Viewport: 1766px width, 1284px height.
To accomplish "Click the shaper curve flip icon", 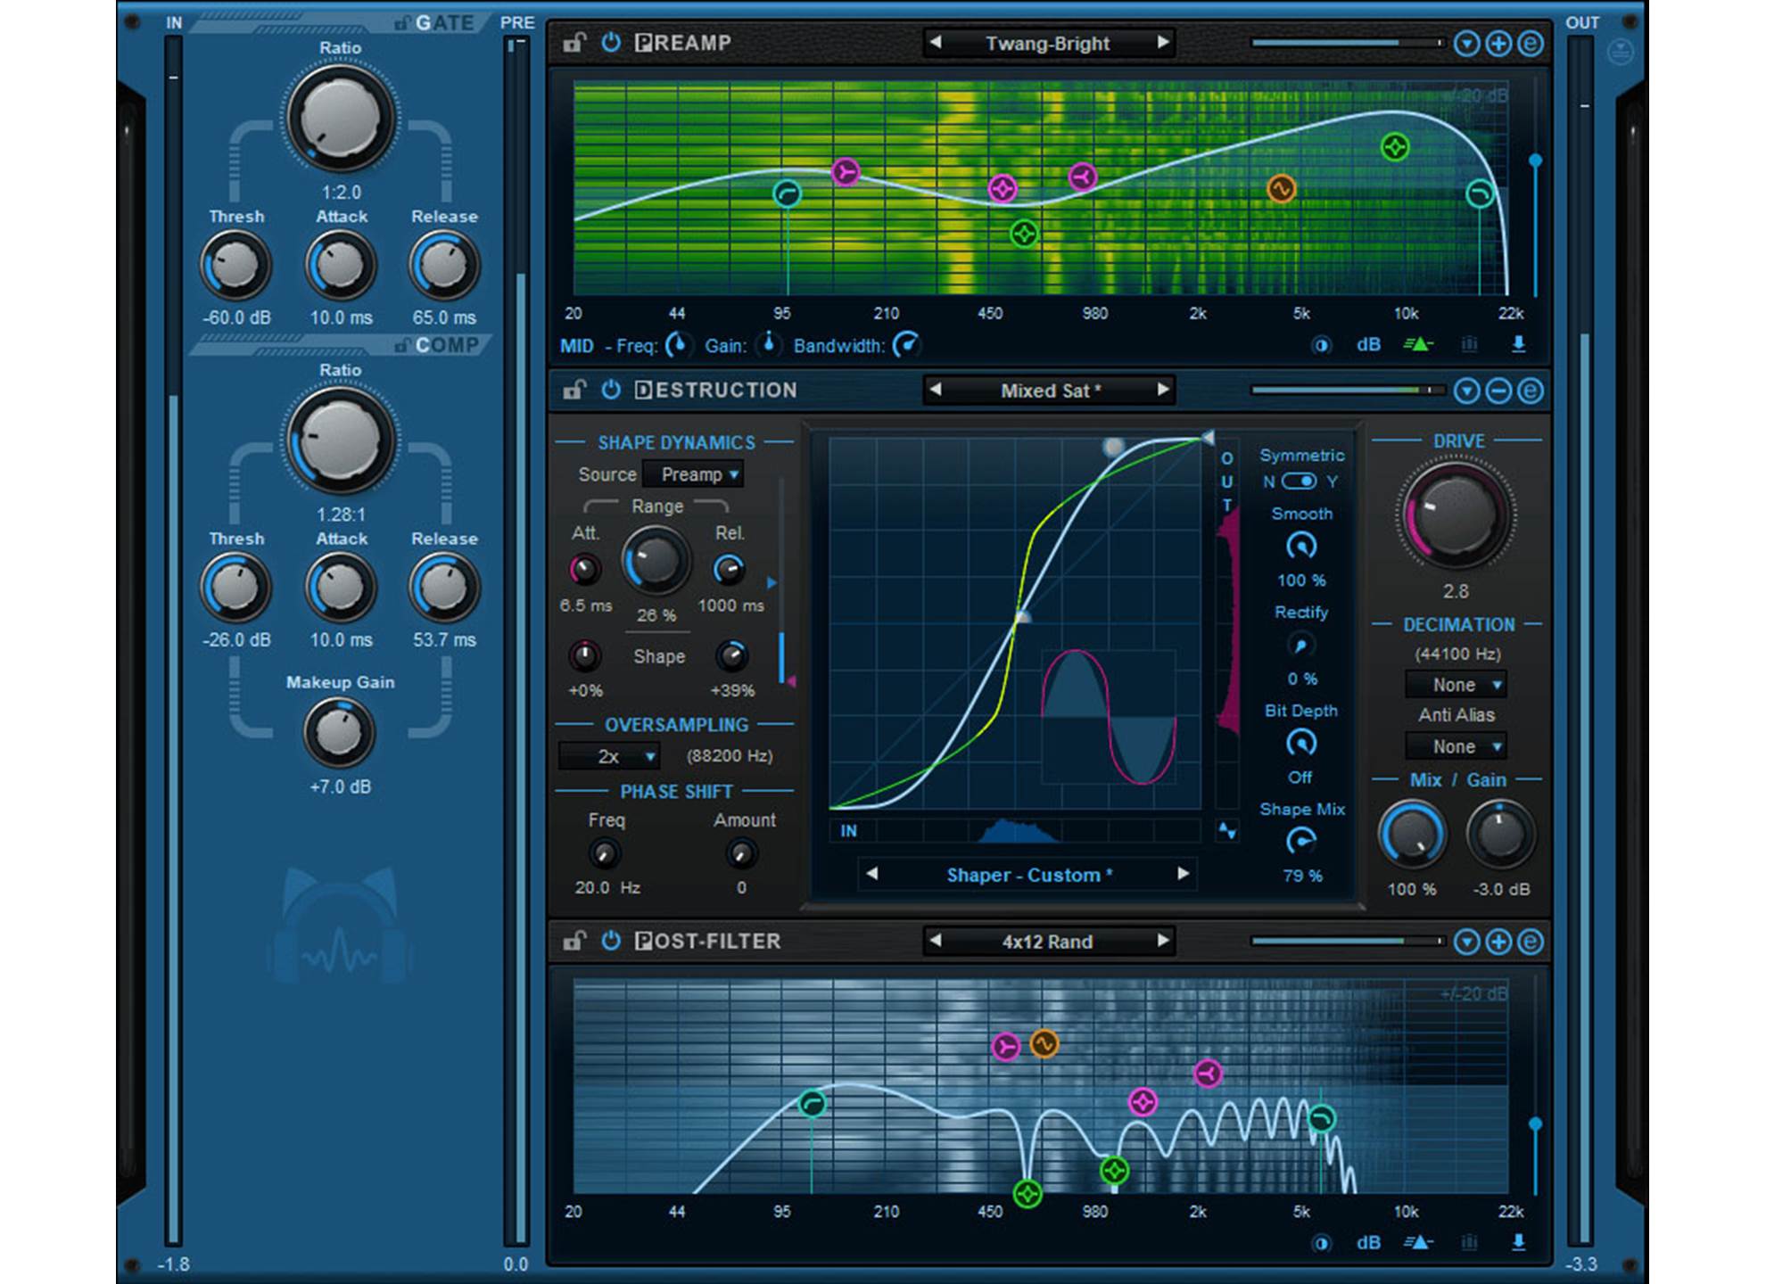I will [x=1227, y=831].
